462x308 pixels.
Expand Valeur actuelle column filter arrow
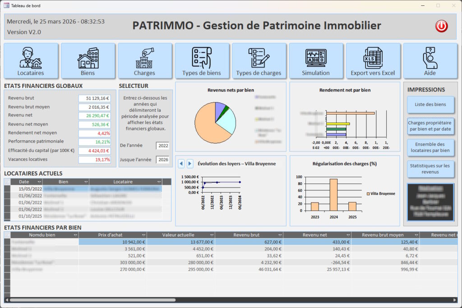[x=212, y=235]
